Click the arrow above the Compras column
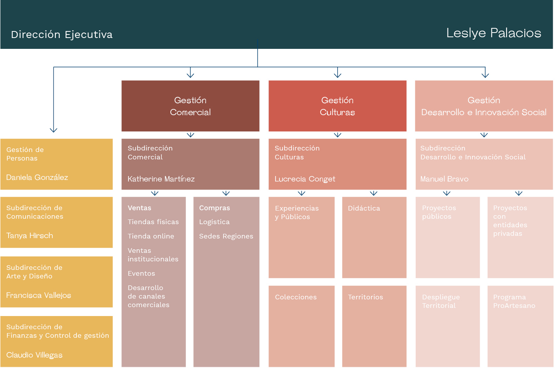The image size is (555, 368). click(226, 193)
